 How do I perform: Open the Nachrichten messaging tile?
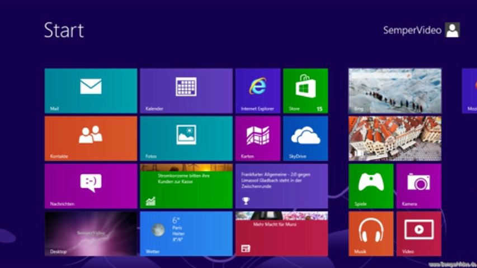91,185
